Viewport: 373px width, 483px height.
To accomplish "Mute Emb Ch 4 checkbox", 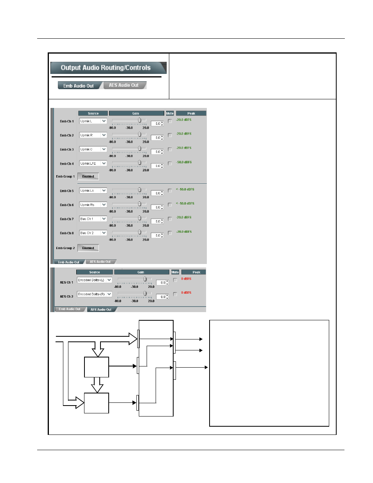I will tap(170, 163).
